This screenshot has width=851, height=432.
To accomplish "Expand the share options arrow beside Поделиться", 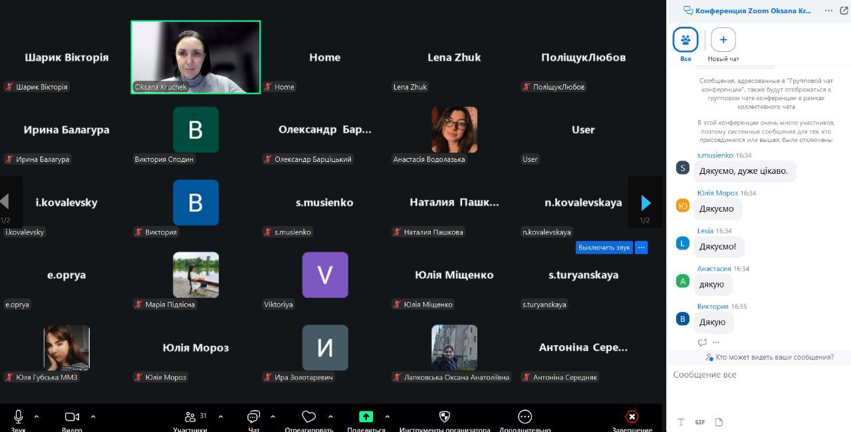I will 388,417.
